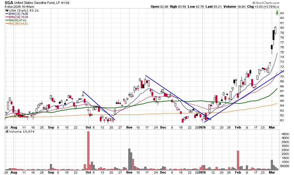Click the 'Nov' label on the price panel's date axis
This screenshot has height=175, width=294.
pos(129,127)
